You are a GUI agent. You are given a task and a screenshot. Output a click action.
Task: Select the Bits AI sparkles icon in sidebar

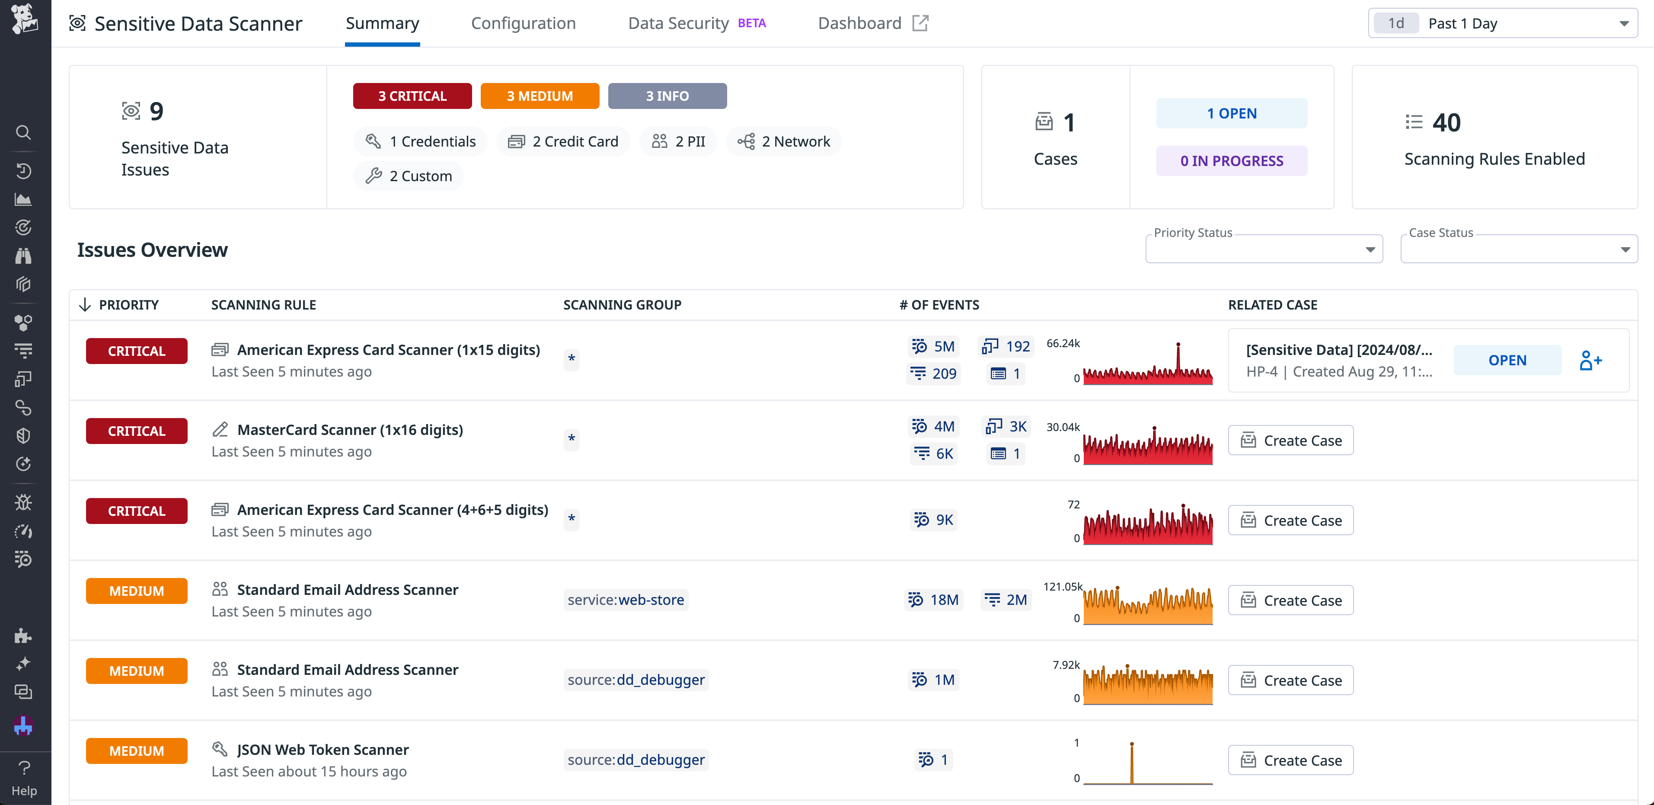[24, 663]
